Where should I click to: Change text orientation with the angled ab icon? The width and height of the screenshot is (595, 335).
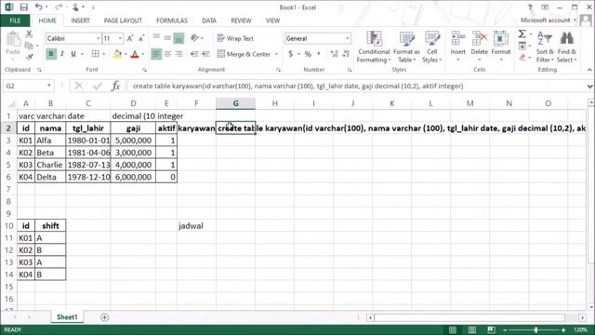[194, 37]
